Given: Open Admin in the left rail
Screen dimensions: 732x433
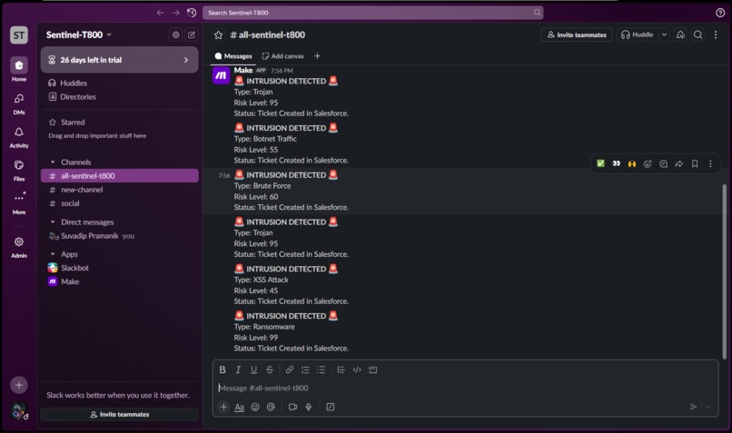Looking at the screenshot, I should point(19,246).
